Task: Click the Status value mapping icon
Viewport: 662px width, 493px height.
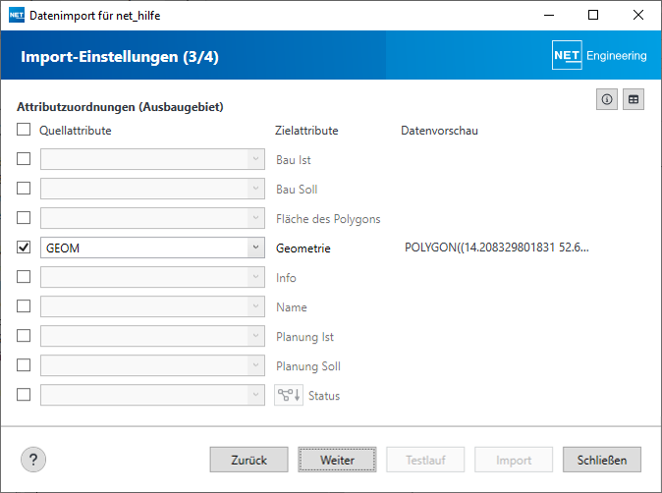Action: pos(289,395)
